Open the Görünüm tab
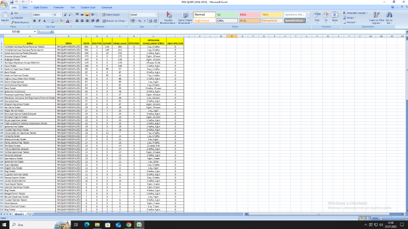 click(x=107, y=8)
